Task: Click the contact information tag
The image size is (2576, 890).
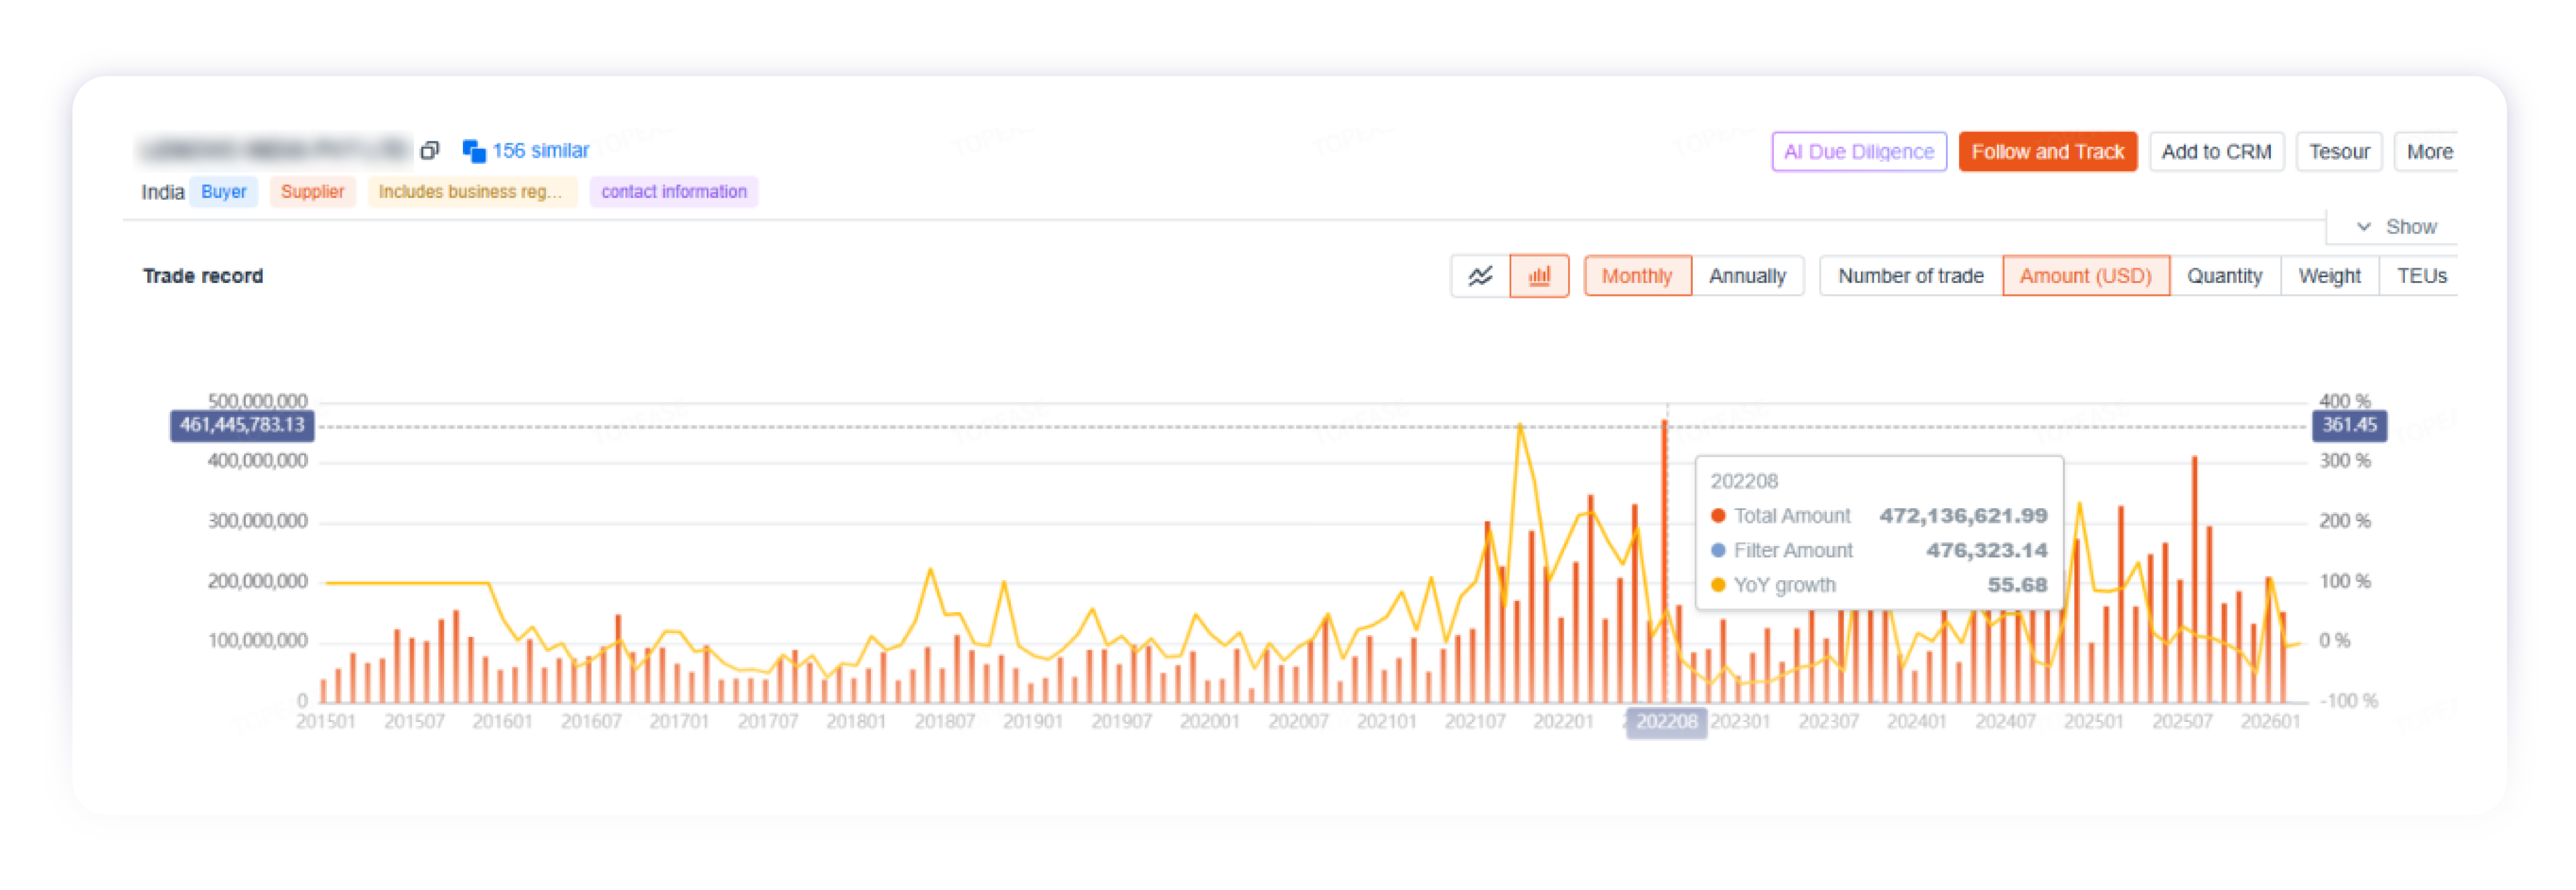Action: (674, 192)
